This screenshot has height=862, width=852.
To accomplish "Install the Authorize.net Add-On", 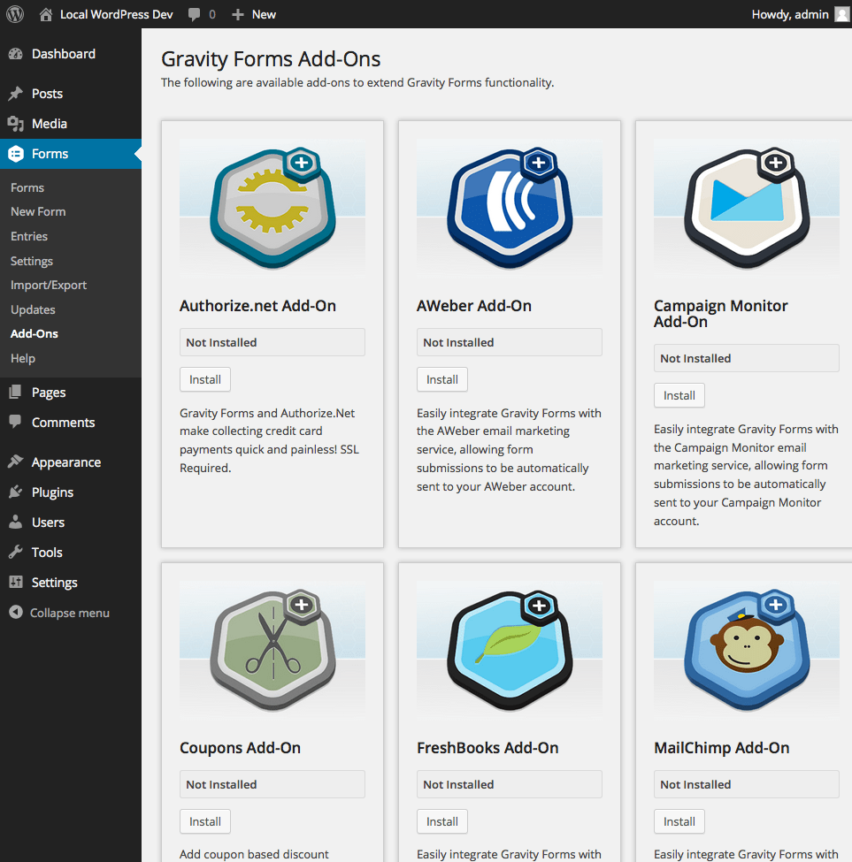I will pyautogui.click(x=204, y=379).
